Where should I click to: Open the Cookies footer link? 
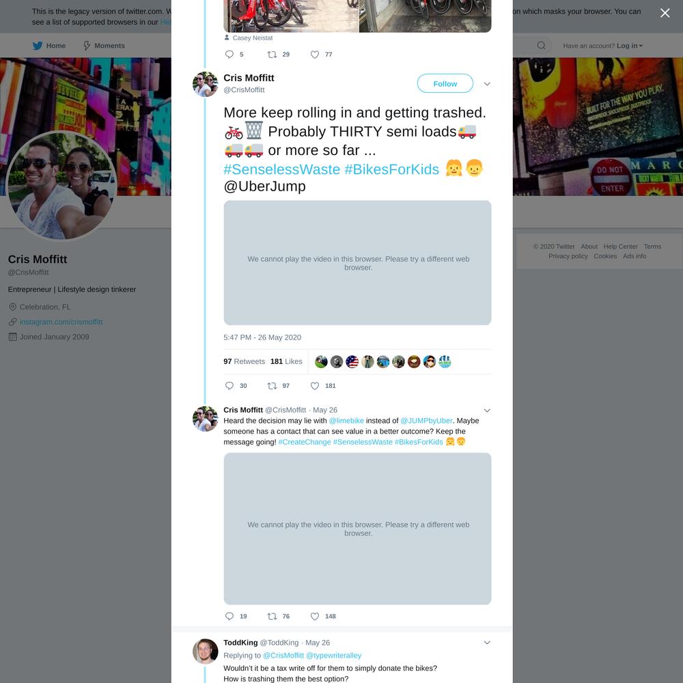[x=605, y=256]
